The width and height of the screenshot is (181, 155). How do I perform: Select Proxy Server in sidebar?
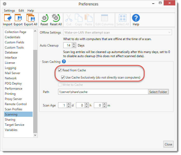[13, 99]
